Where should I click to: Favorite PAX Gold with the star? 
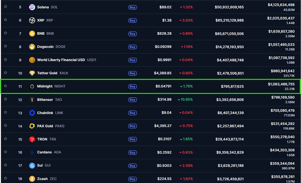(6, 126)
